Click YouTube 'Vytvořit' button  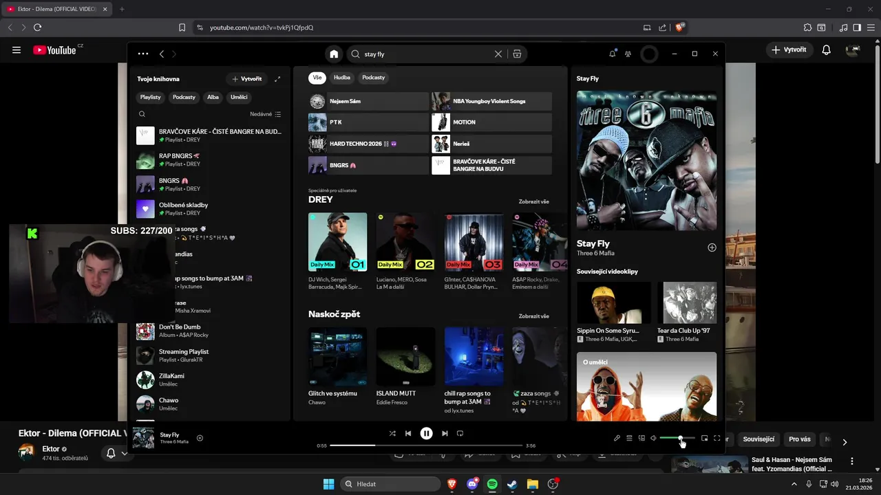coord(789,49)
